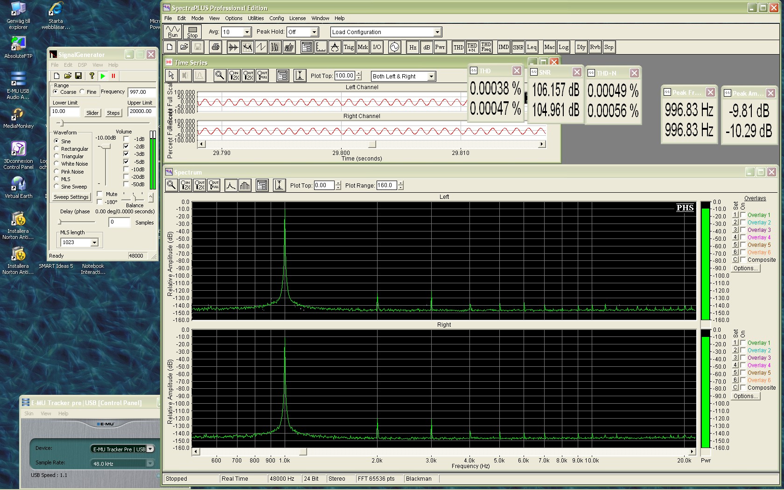The width and height of the screenshot is (784, 490).
Task: Open the Skin menu in E-MU Control Panel
Action: (29, 413)
